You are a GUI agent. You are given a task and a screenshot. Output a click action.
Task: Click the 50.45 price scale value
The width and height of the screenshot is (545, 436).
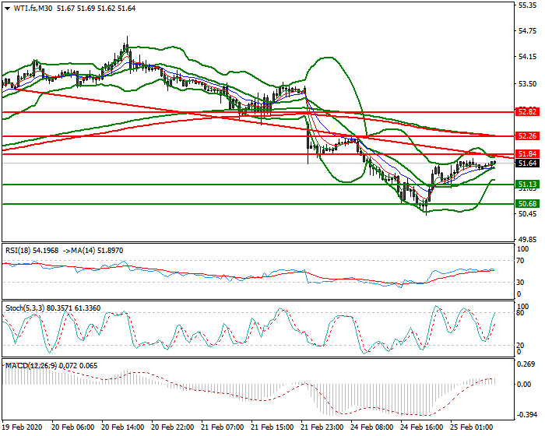click(527, 214)
